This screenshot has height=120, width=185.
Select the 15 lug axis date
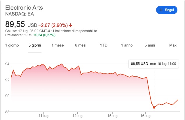tap(112, 116)
